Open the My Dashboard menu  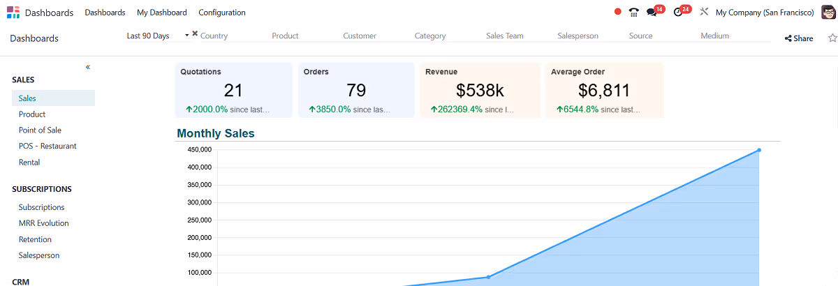click(x=162, y=13)
